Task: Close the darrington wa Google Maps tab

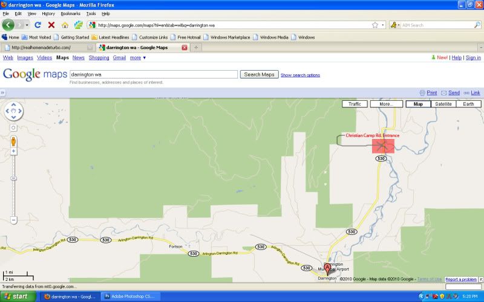Action: tap(185, 48)
